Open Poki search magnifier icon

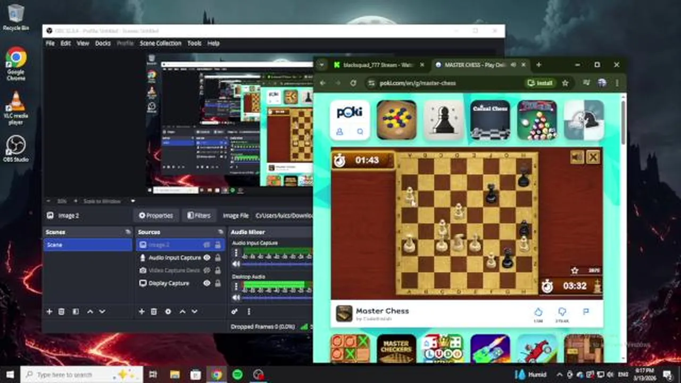pos(360,131)
